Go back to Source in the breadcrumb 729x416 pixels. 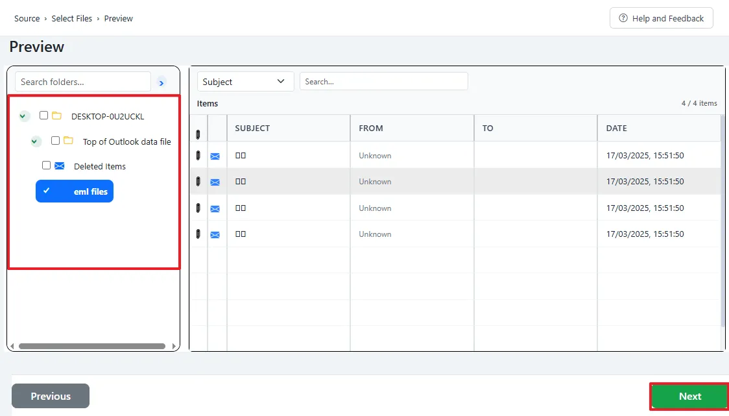point(27,19)
